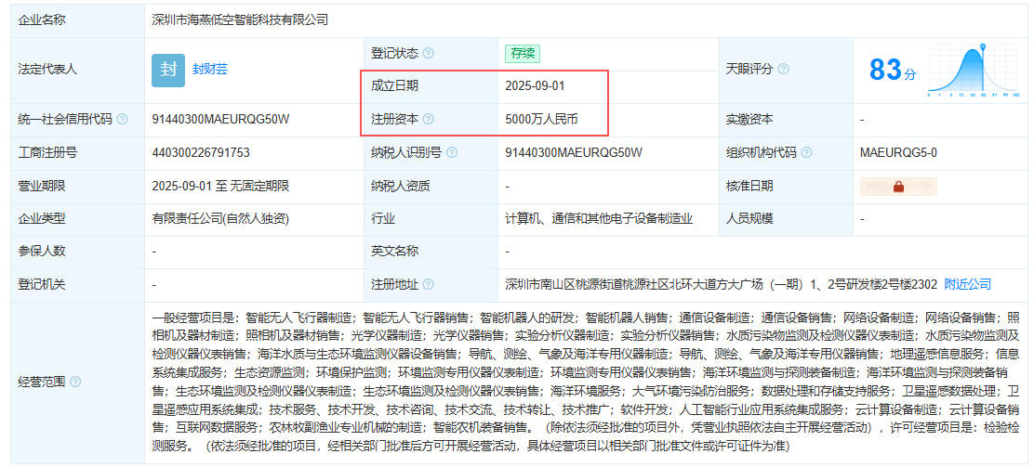Image resolution: width=1034 pixels, height=467 pixels.
Task: Click the 实缴资本 label
Action: [x=749, y=120]
